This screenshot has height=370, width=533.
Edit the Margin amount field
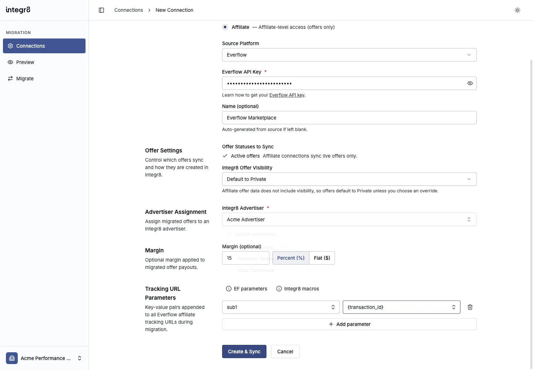246,258
